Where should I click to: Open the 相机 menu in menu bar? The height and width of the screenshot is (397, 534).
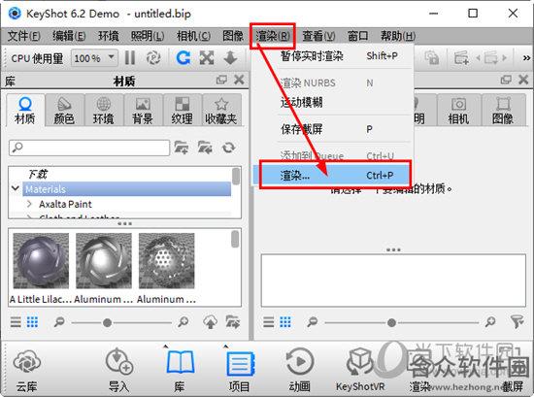click(x=193, y=35)
